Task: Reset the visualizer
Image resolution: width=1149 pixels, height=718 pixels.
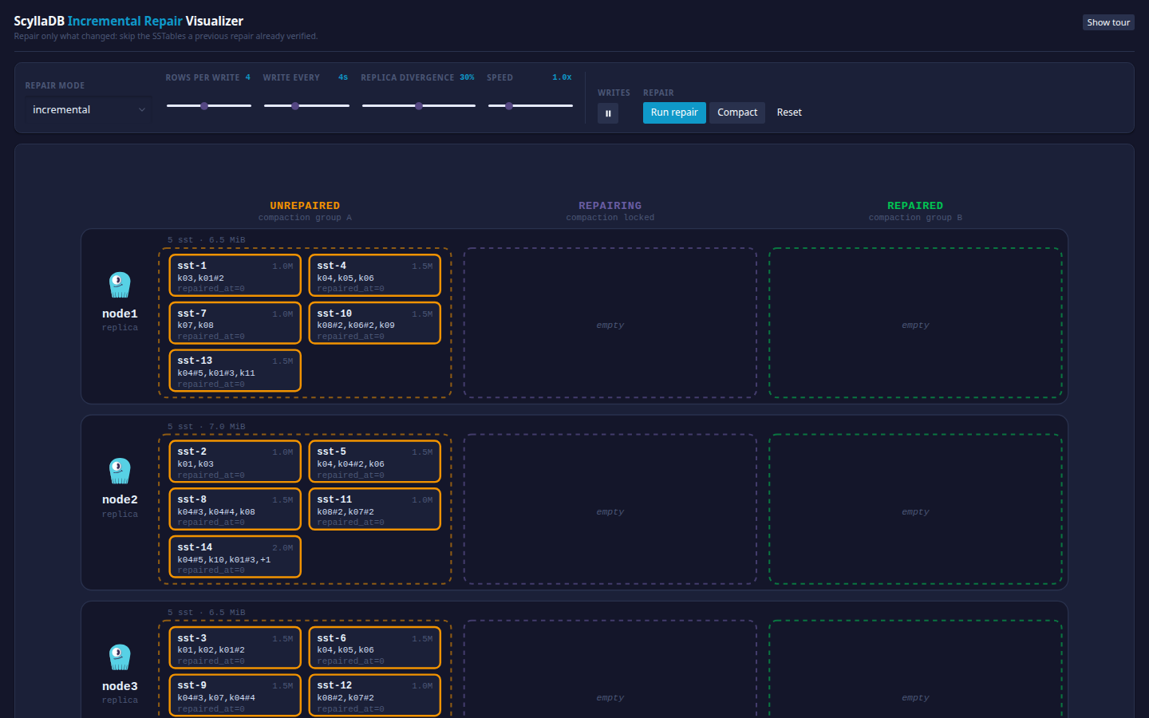Action: tap(789, 112)
